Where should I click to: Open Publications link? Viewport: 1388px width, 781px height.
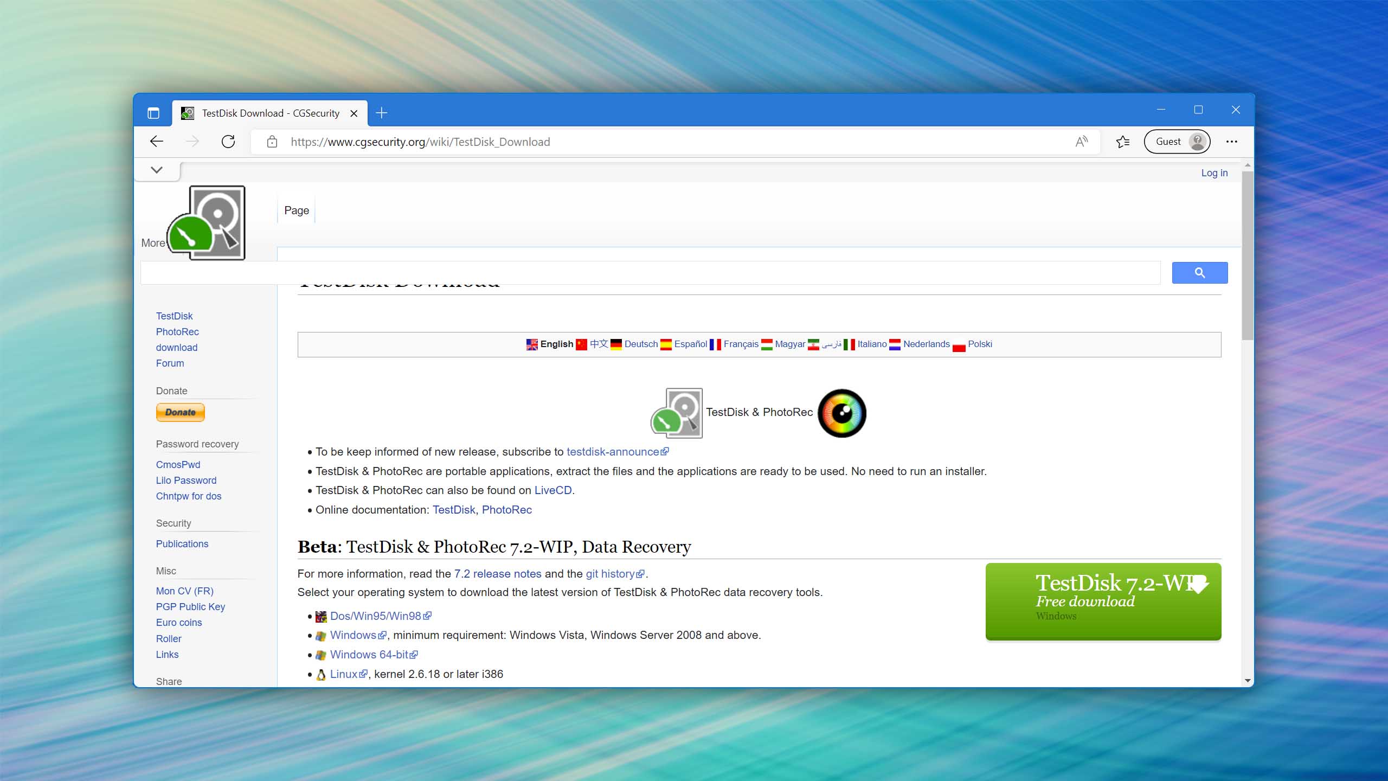click(x=182, y=543)
